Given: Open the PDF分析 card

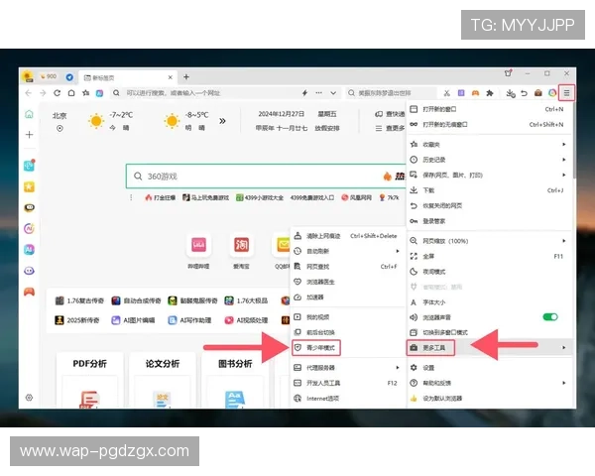Looking at the screenshot, I should (90, 381).
